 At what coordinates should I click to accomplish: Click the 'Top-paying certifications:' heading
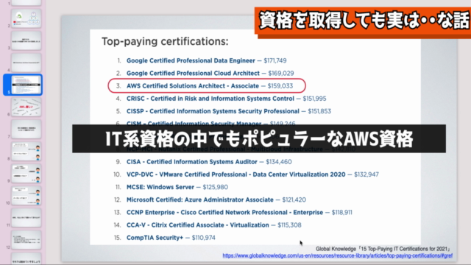click(165, 41)
